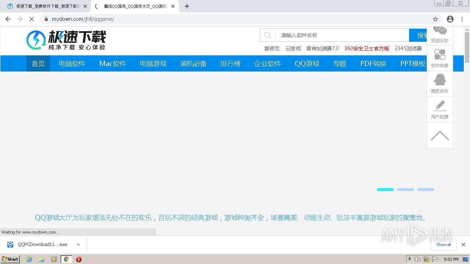This screenshot has width=470, height=264.
Task: Click the network tray icon
Action: (426, 259)
